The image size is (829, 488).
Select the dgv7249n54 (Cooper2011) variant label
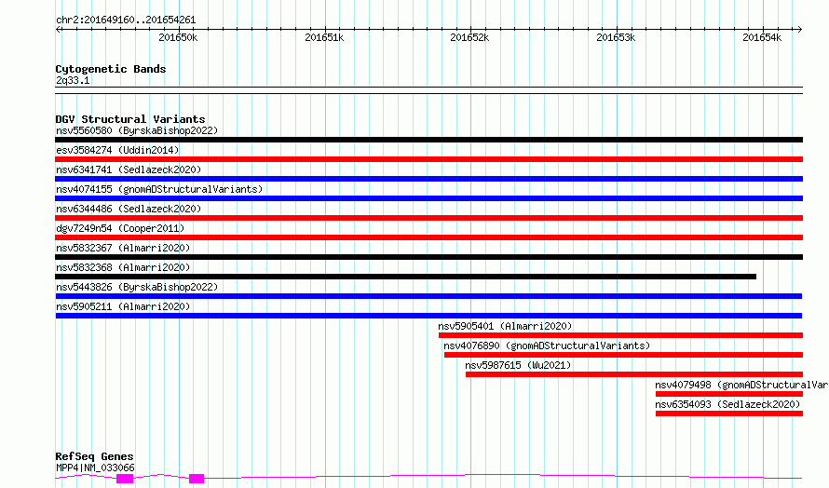tap(120, 228)
